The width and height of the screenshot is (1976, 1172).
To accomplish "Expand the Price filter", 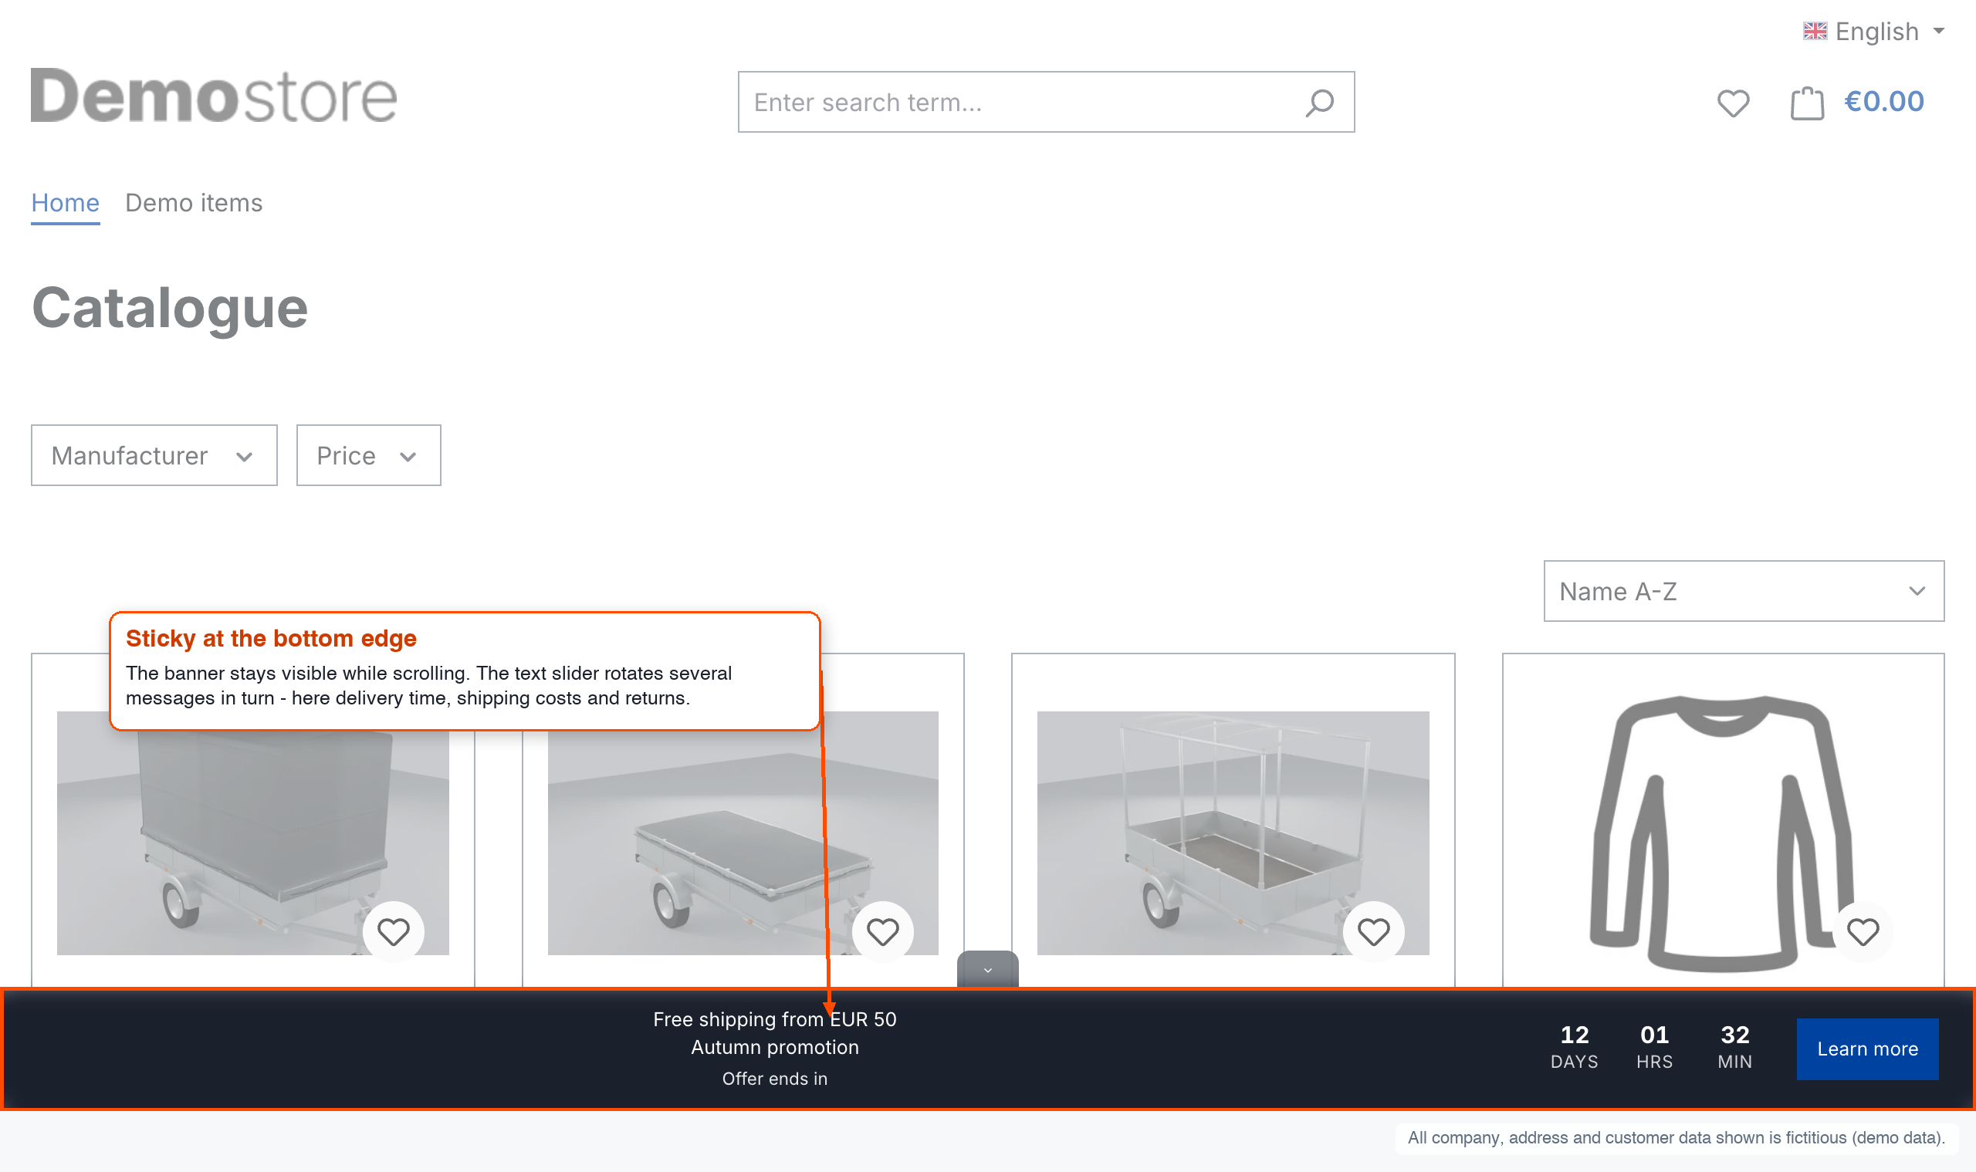I will [368, 455].
